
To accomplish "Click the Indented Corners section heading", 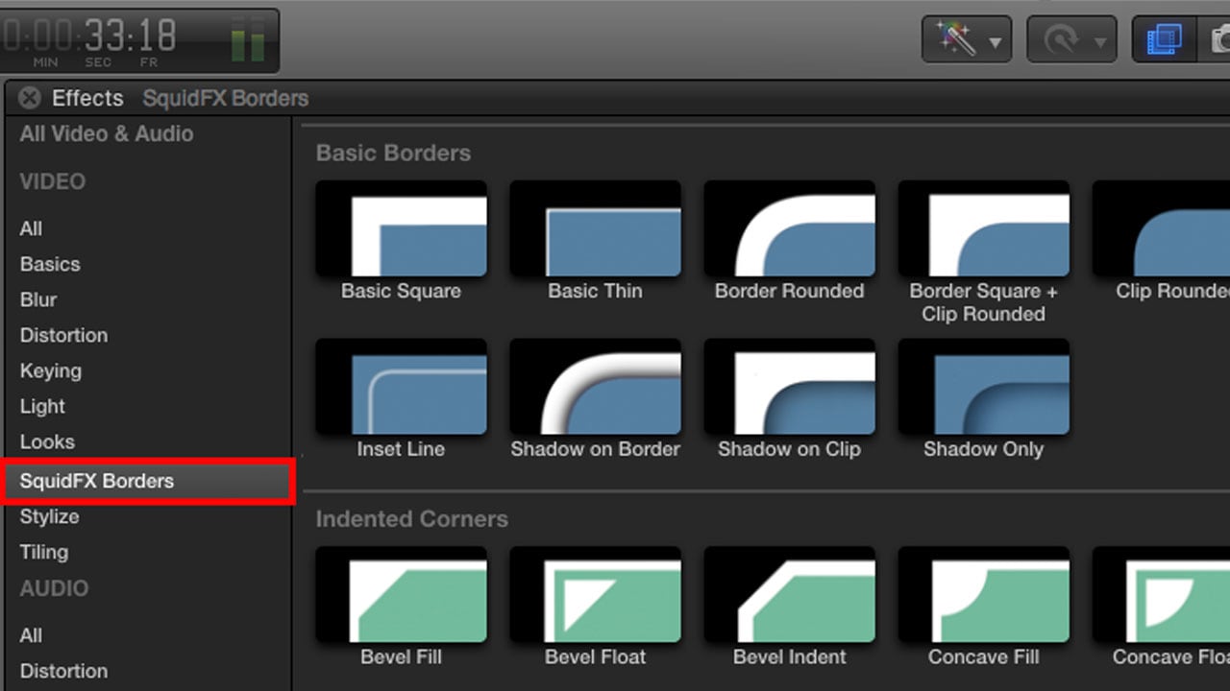I will coord(411,519).
